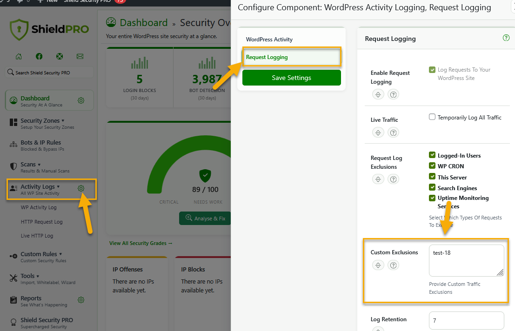Click Search Shield Security PRO field
This screenshot has width=515, height=331.
point(50,73)
